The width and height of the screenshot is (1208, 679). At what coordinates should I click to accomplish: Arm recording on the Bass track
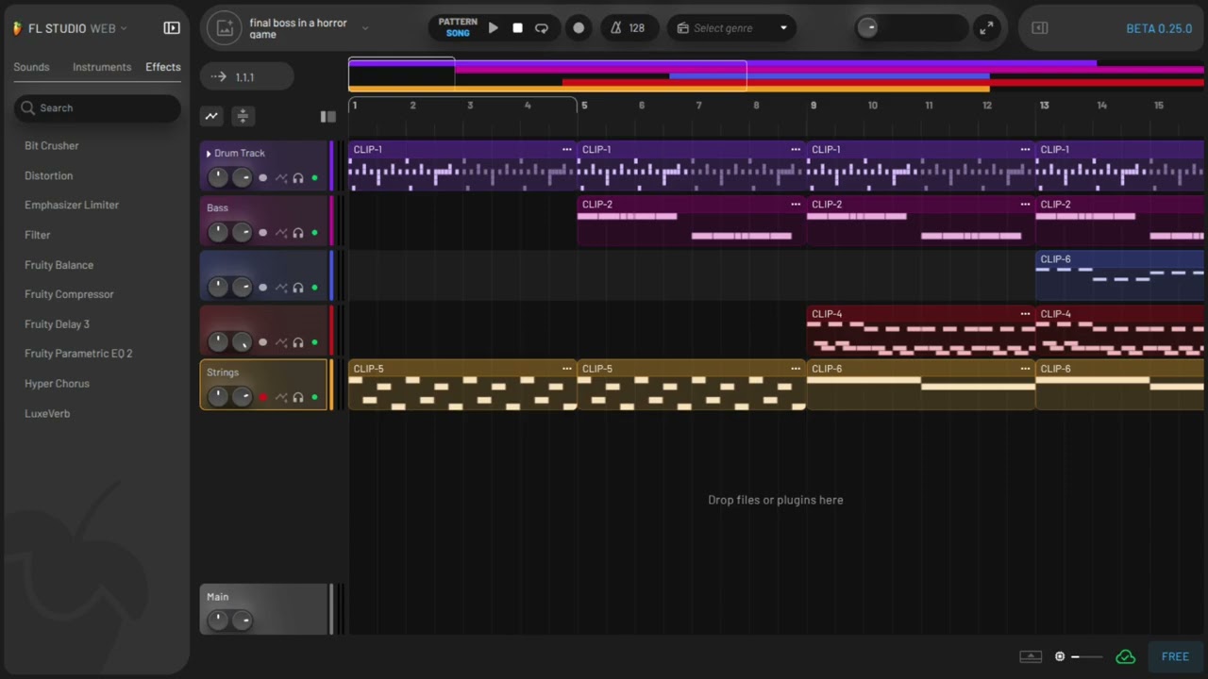(x=262, y=233)
